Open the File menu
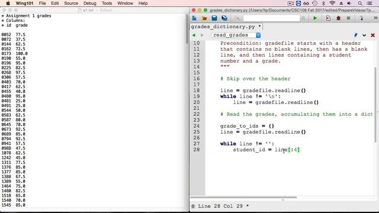 pyautogui.click(x=42, y=3)
